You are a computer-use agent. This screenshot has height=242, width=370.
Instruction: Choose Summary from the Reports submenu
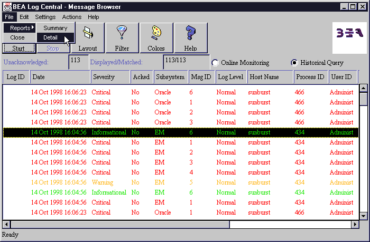[x=55, y=28]
